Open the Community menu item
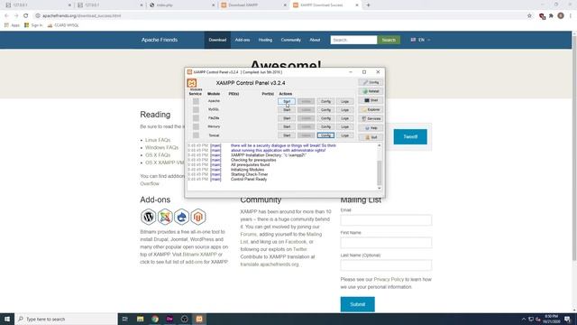Image resolution: width=577 pixels, height=325 pixels. tap(290, 40)
